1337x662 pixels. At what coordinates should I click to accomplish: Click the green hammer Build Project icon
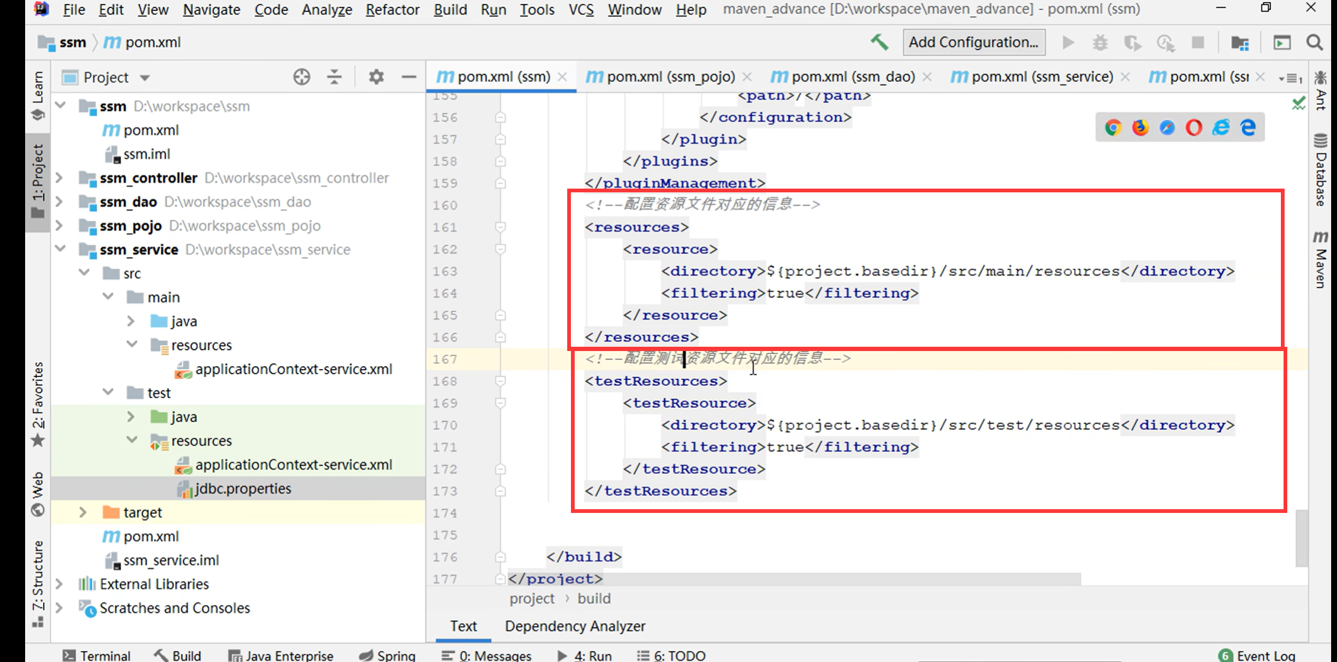(x=879, y=42)
